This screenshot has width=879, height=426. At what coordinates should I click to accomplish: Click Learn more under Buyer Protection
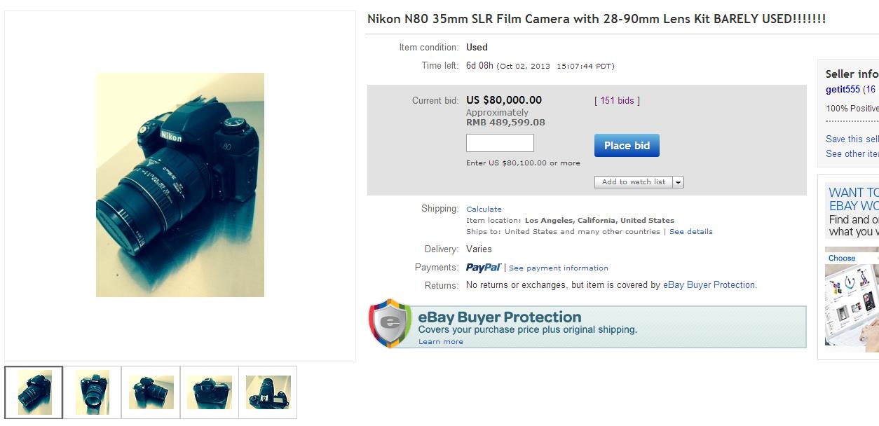coord(440,342)
